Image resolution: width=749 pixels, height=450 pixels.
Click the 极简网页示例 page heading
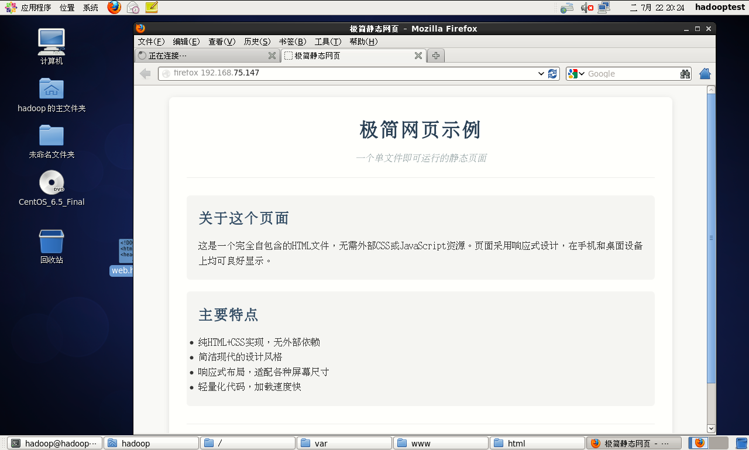pos(420,129)
